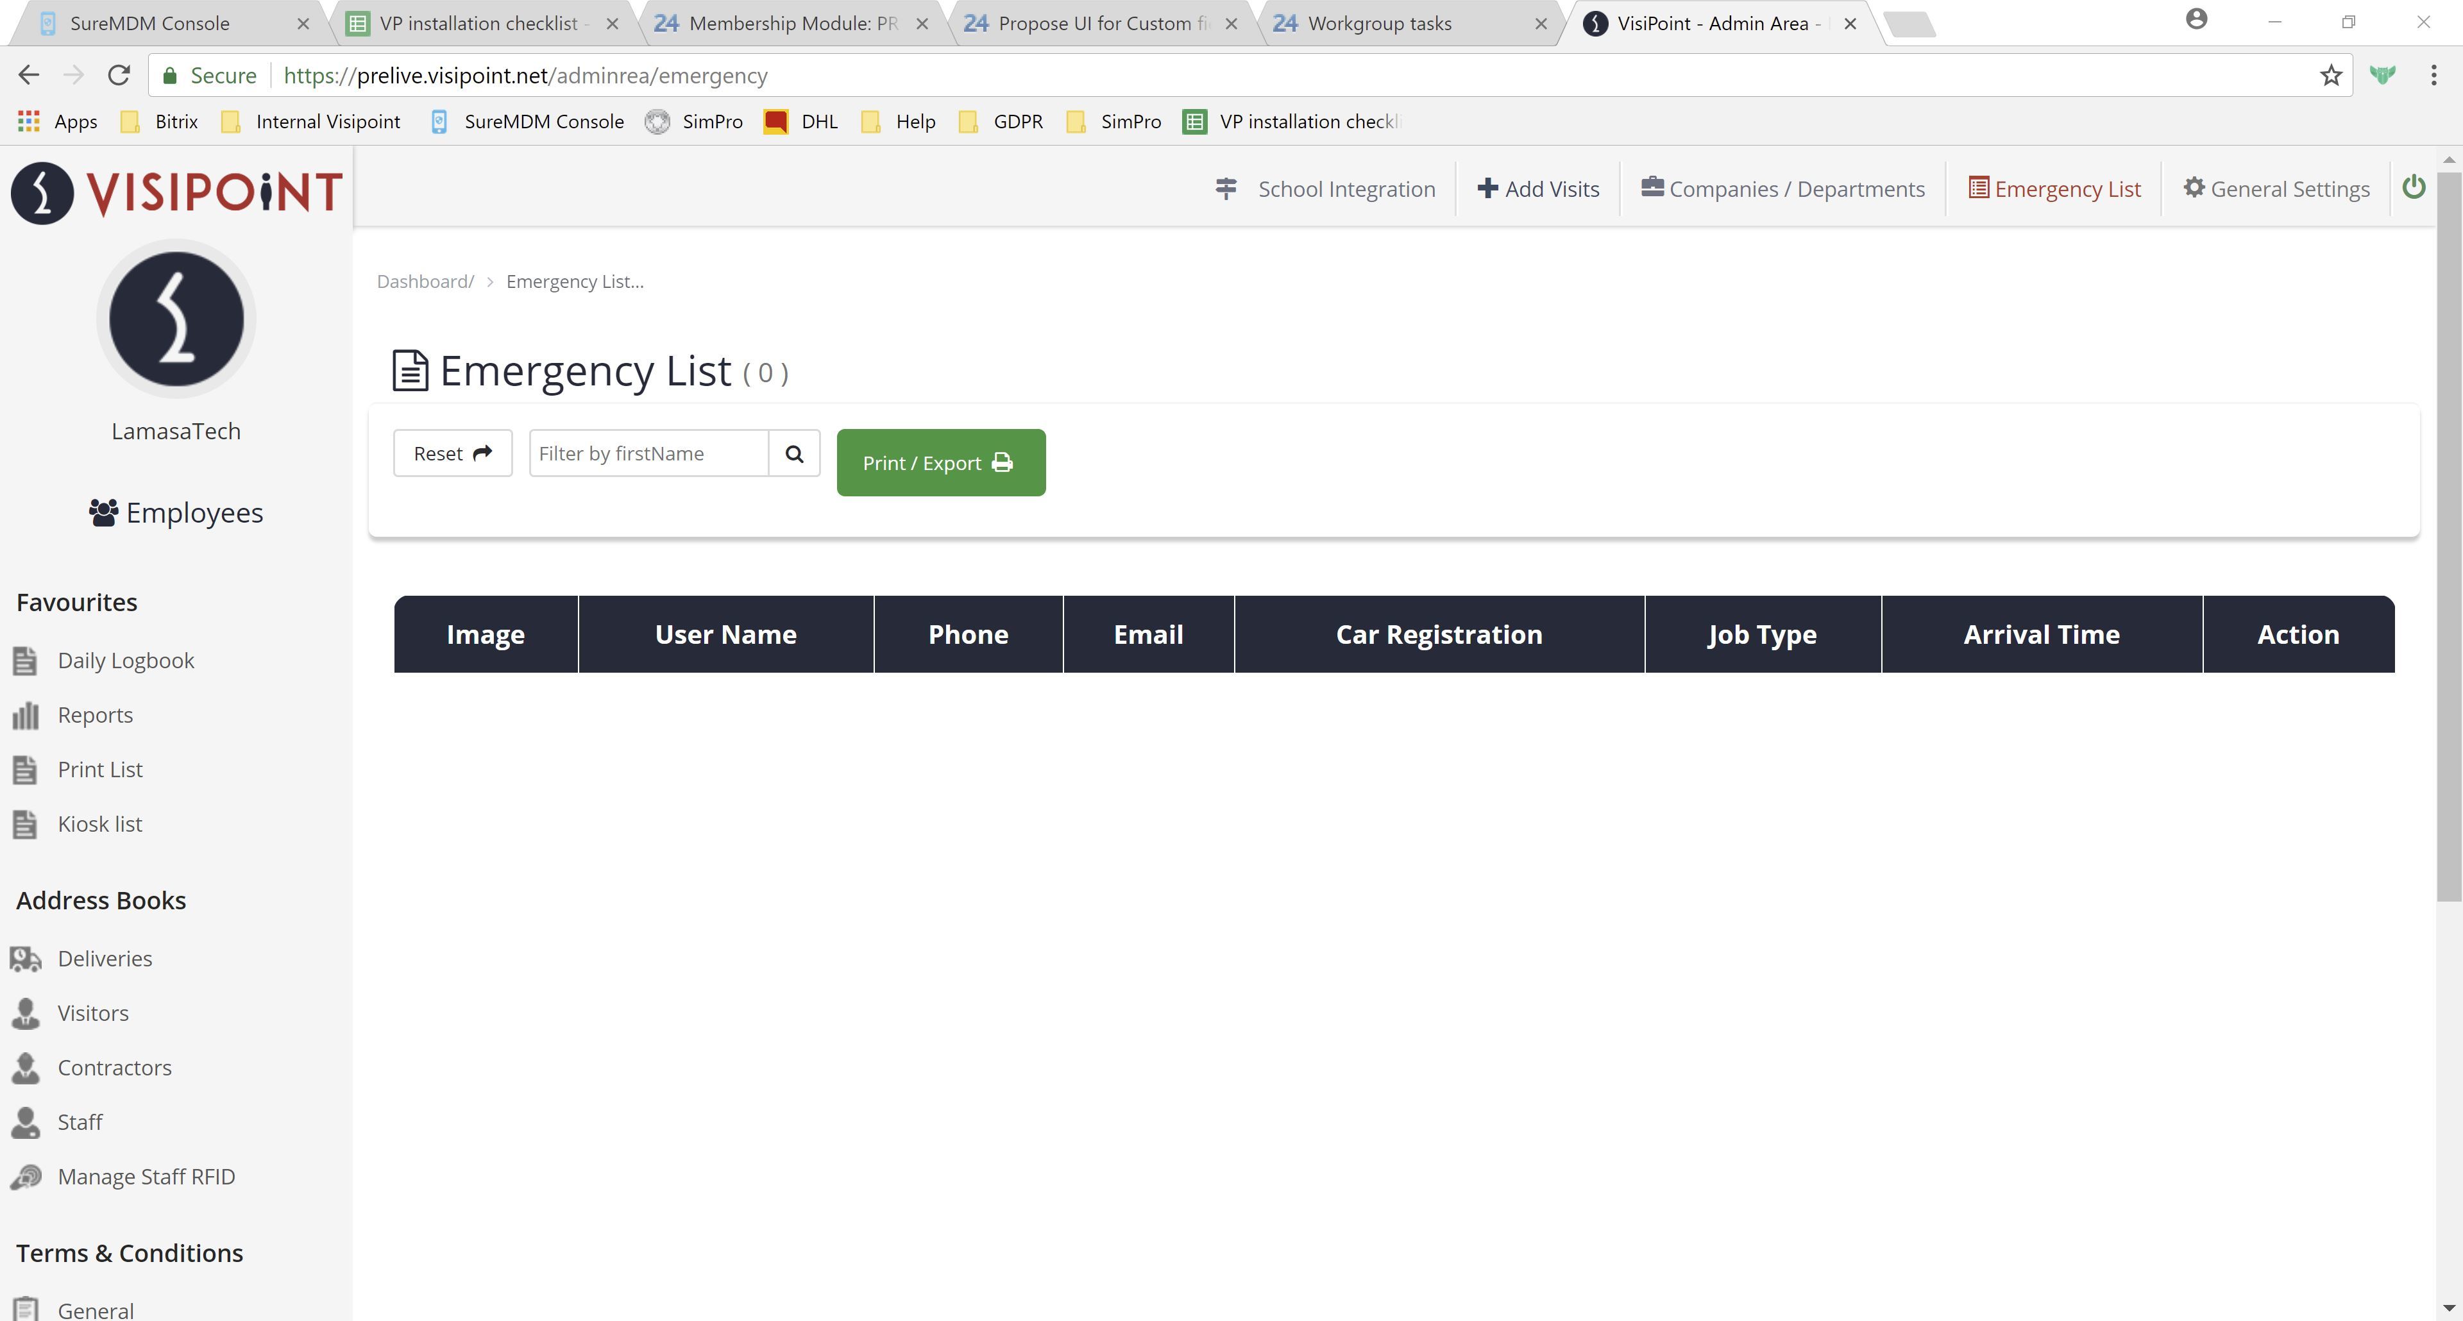Image resolution: width=2463 pixels, height=1321 pixels.
Task: Click the Job Type column header
Action: (x=1762, y=634)
